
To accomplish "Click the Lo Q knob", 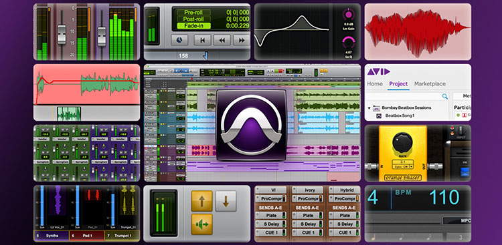I will point(348,43).
